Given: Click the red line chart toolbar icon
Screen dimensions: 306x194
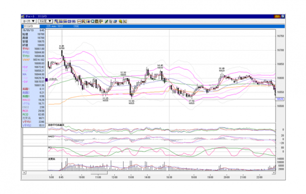Looking at the screenshot, I should [x=79, y=21].
